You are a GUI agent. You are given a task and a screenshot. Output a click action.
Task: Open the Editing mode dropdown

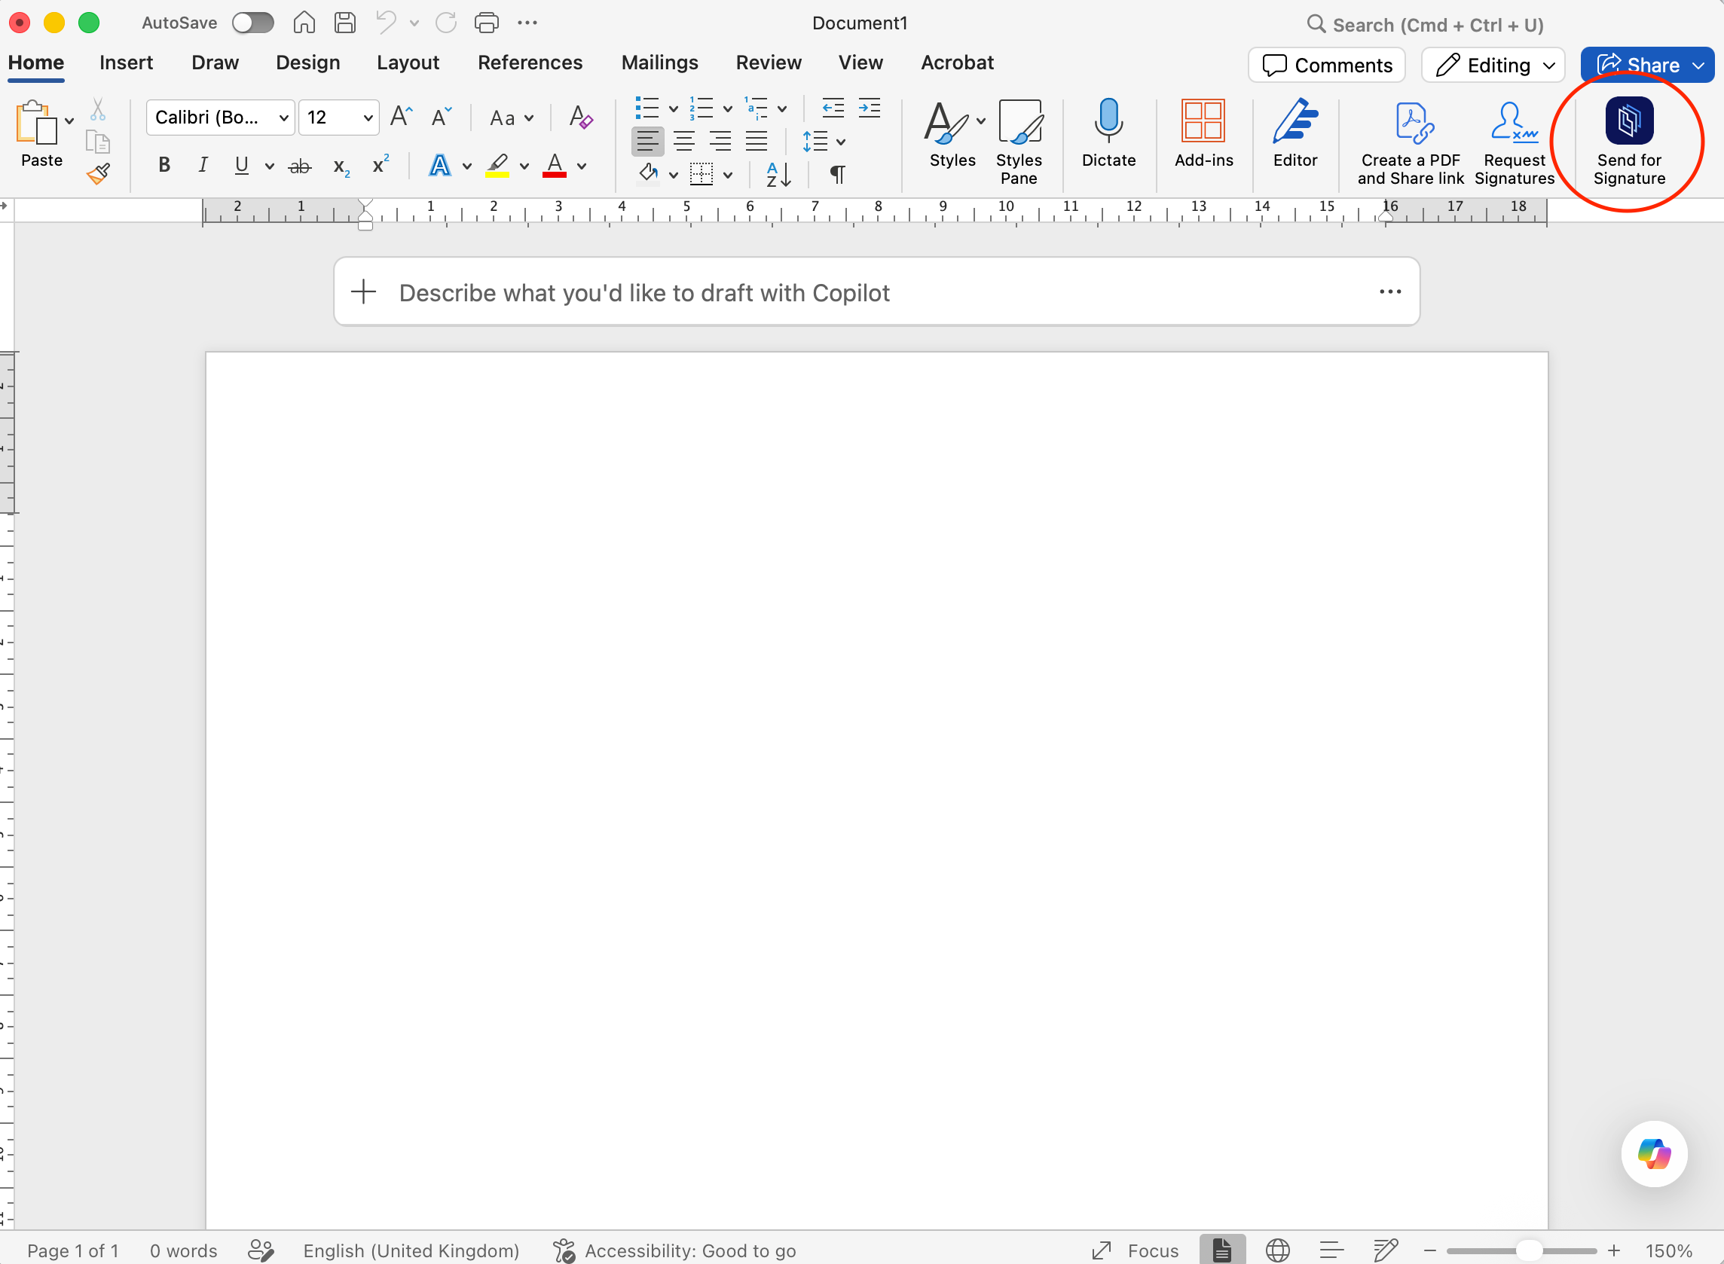(1493, 65)
